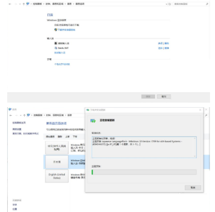
Task: Click 语言 breadcrumb in Language options window
Action: pyautogui.click(x=69, y=4)
